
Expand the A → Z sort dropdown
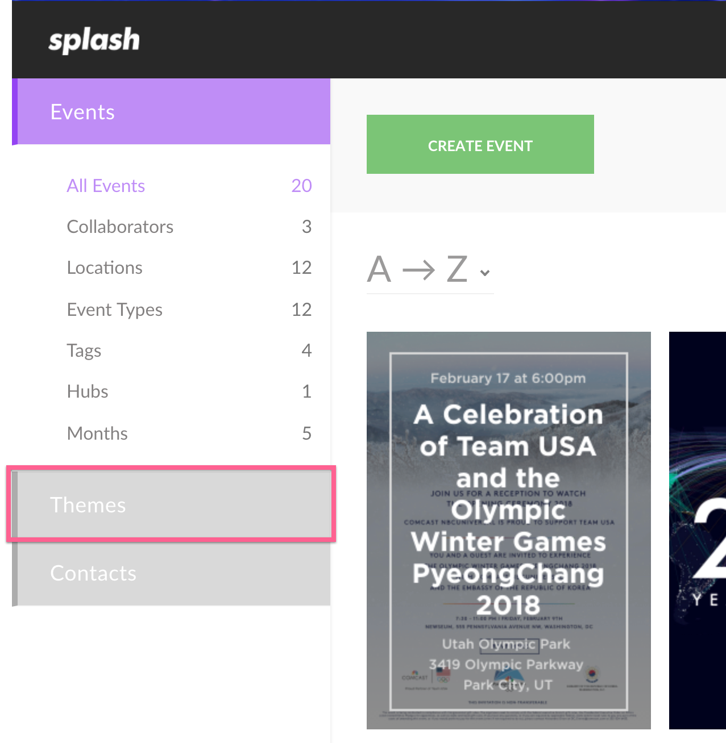pyautogui.click(x=430, y=269)
